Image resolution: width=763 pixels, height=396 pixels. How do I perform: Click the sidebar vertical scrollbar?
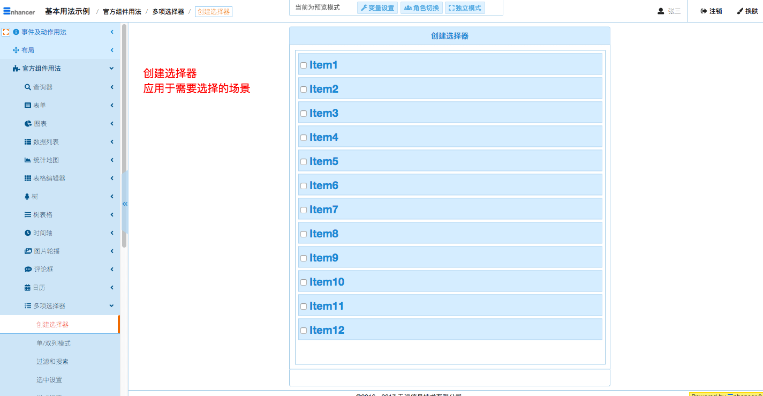(124, 134)
